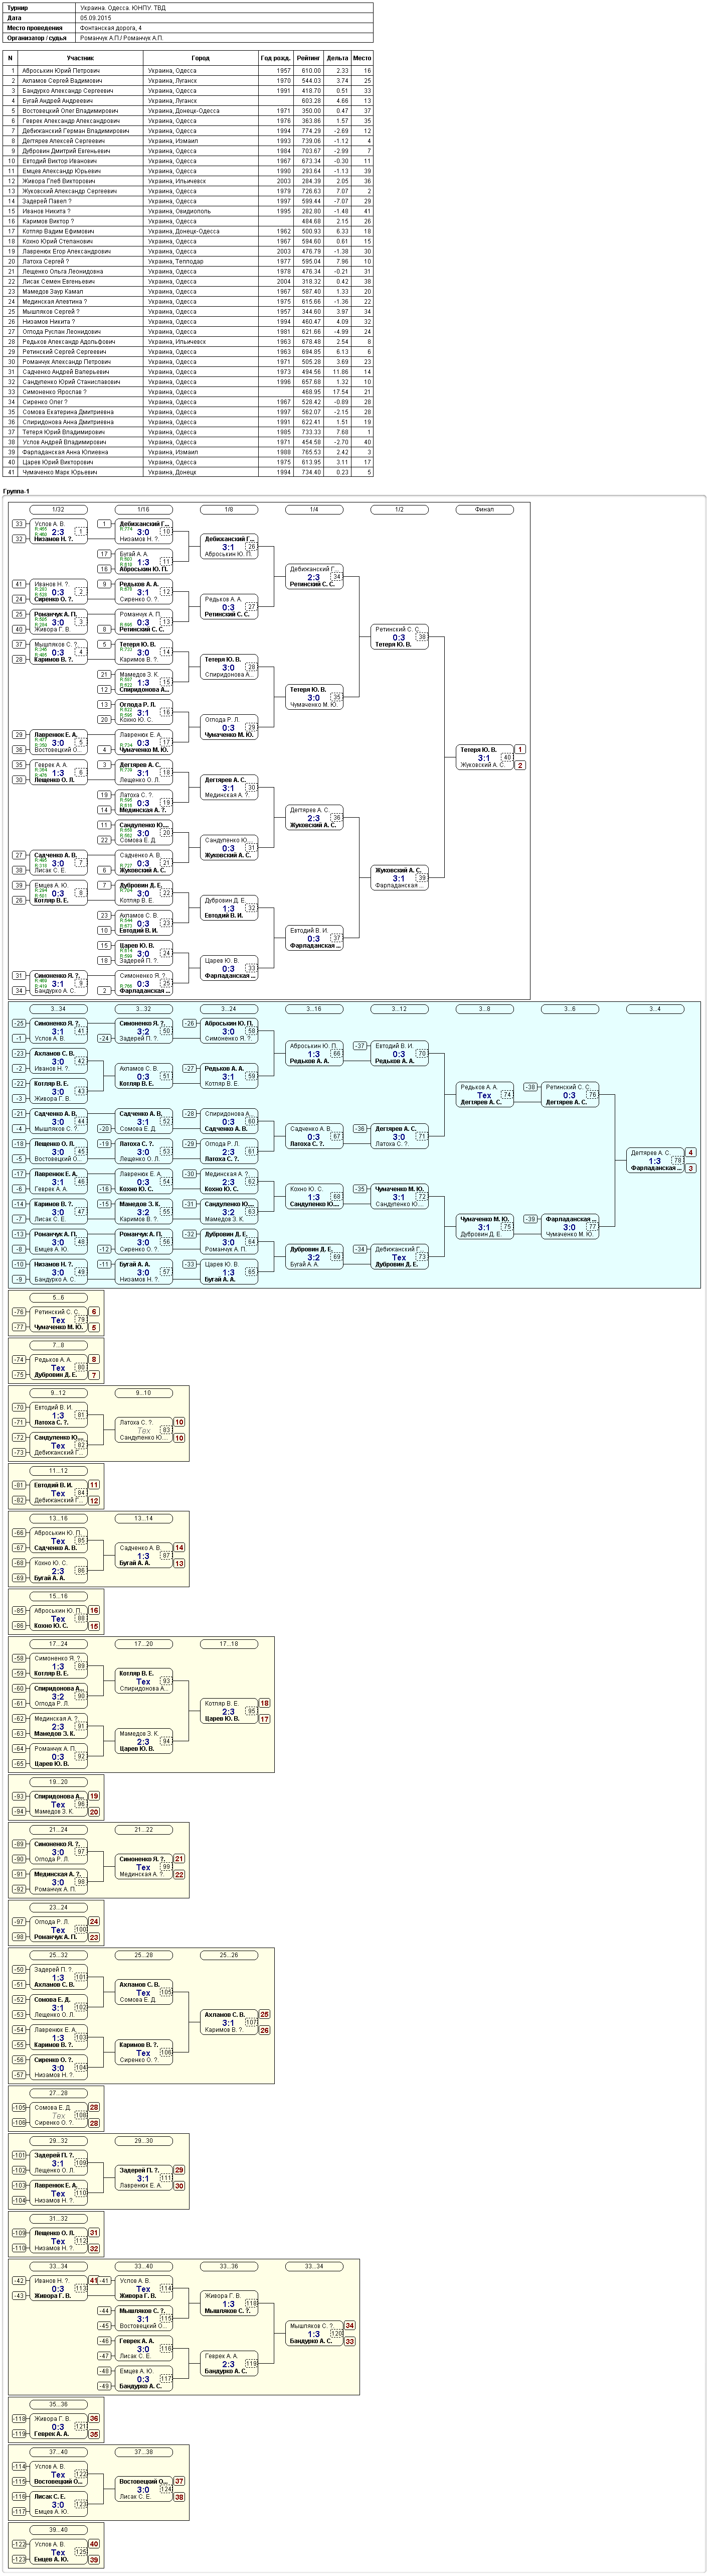
Task: Click the name 'Жуковский Александр Сергеевич'
Action: coord(69,191)
